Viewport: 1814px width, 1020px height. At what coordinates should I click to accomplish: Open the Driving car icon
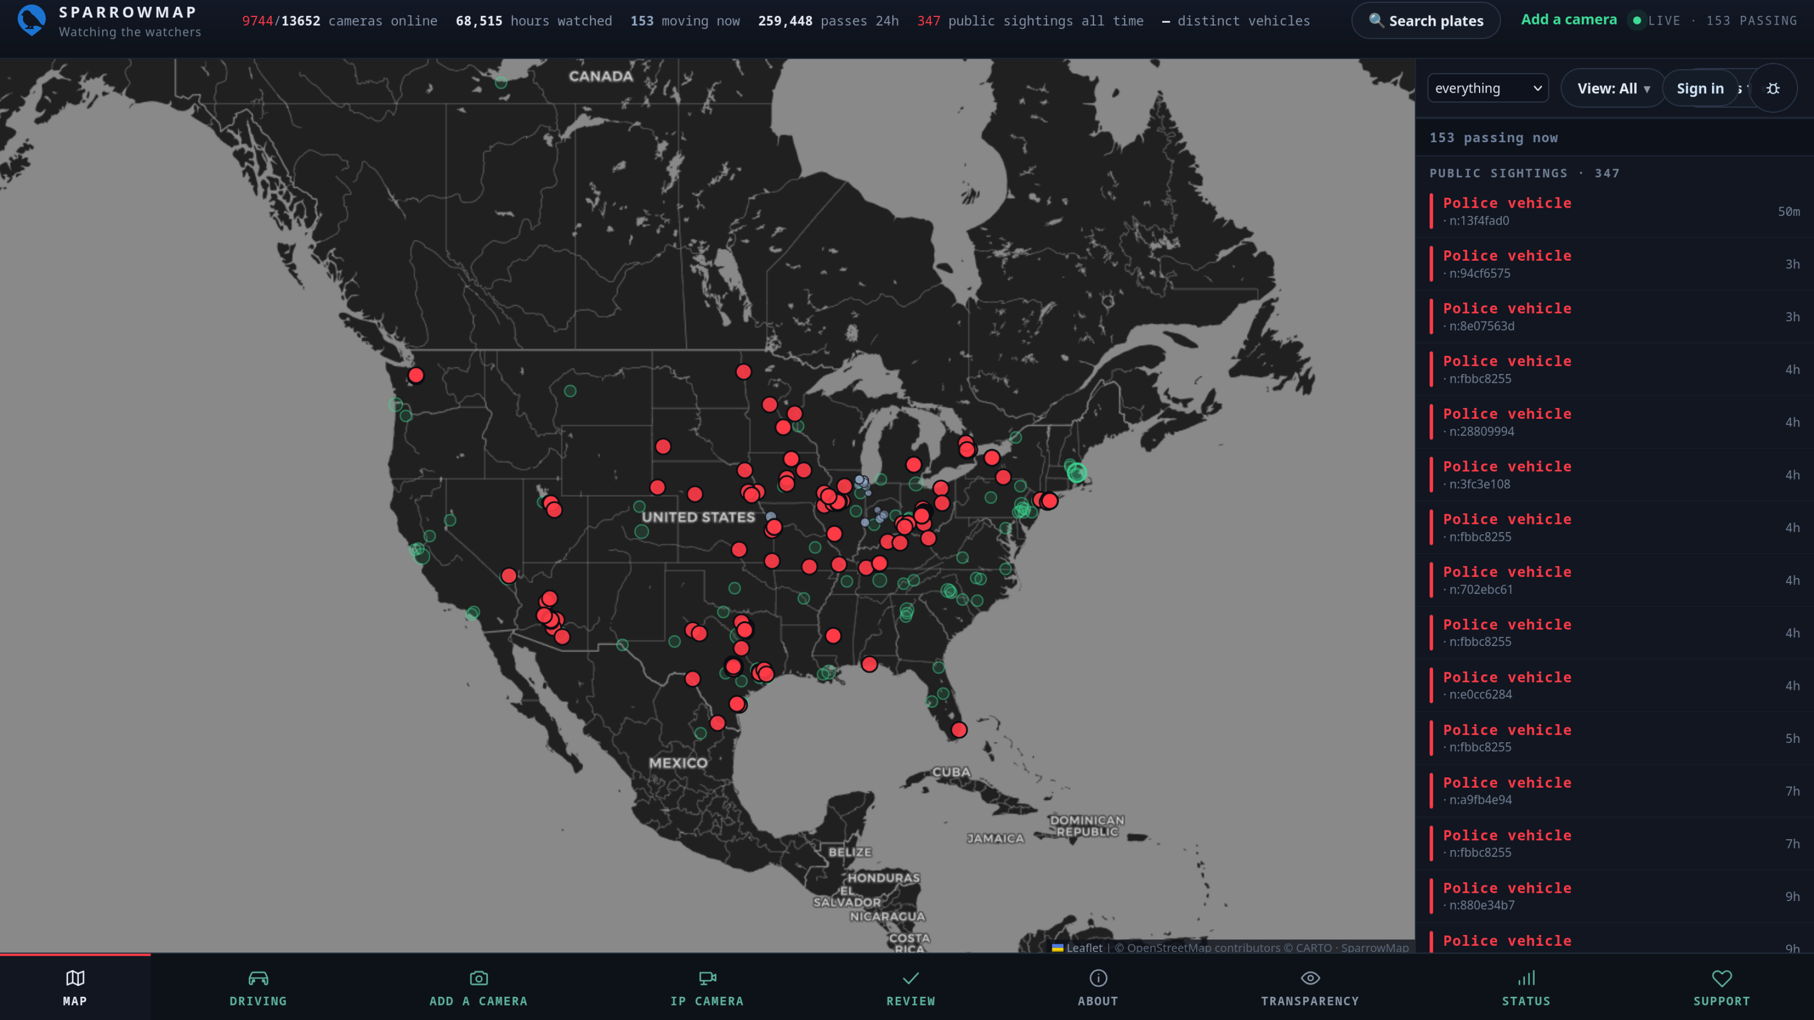coord(258,978)
